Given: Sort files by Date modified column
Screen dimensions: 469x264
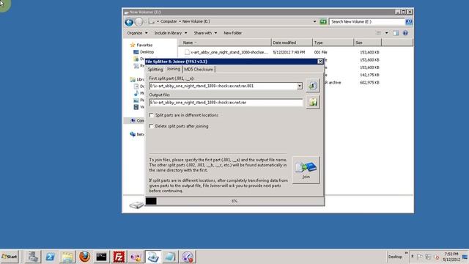Looking at the screenshot, I should [x=292, y=43].
